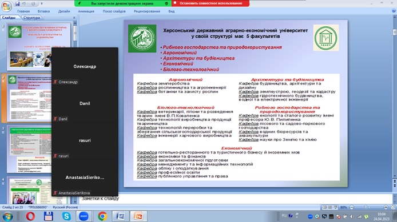Close the slides pane
The image size is (397, 222).
(x=74, y=18)
